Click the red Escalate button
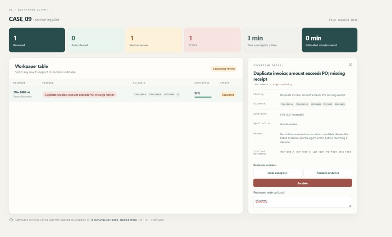392x237 pixels. pos(303,183)
